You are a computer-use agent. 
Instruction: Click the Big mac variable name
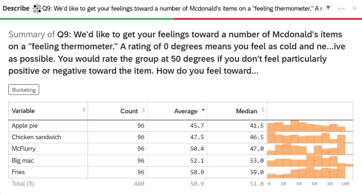point(23,160)
